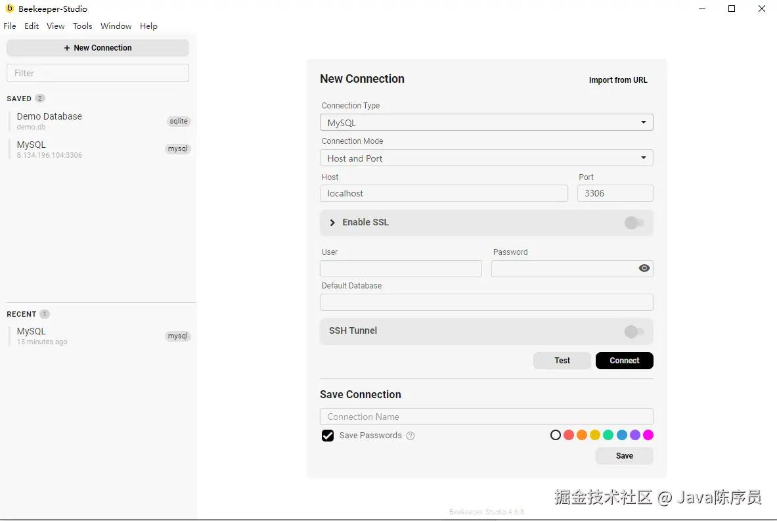Select the blue color swatch
Image resolution: width=777 pixels, height=521 pixels.
pos(621,435)
